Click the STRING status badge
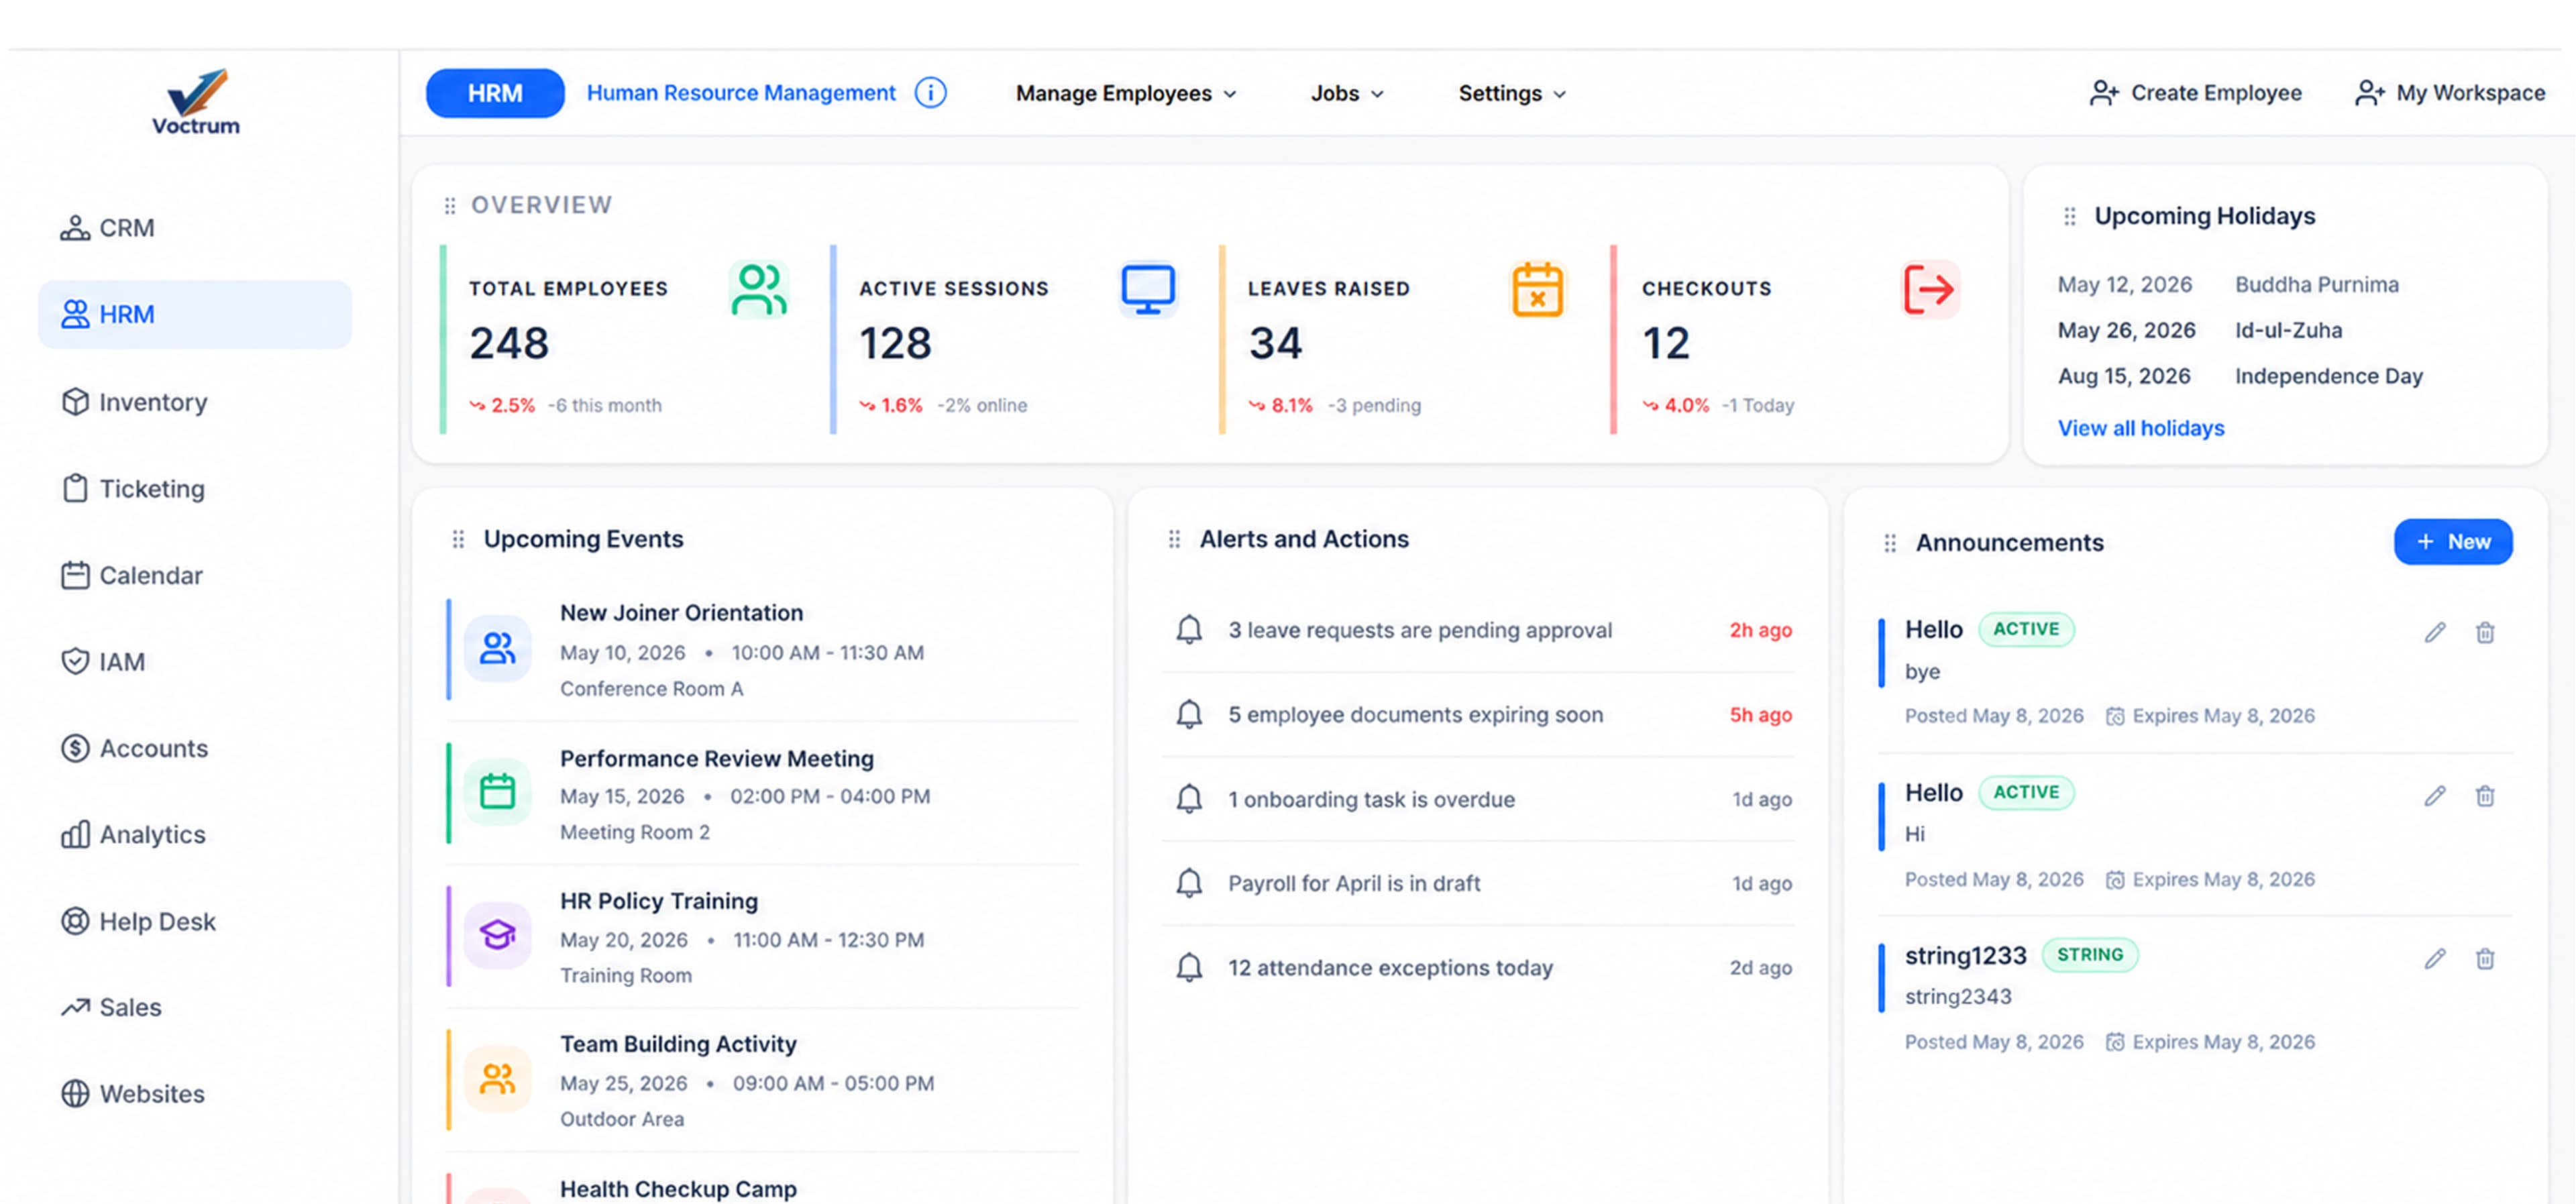This screenshot has width=2576, height=1204. [x=2089, y=955]
